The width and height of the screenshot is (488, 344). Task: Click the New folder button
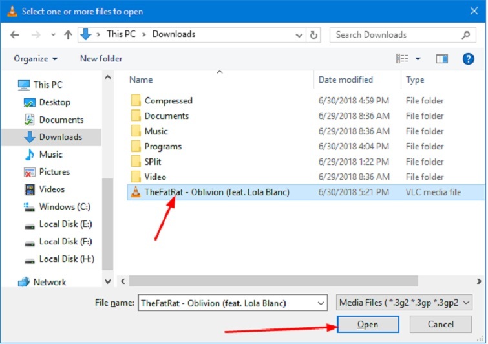(101, 59)
